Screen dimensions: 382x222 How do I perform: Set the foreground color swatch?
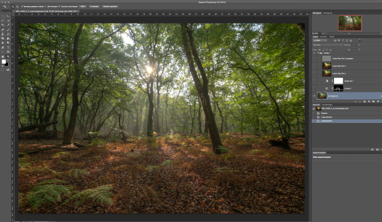coord(4,62)
